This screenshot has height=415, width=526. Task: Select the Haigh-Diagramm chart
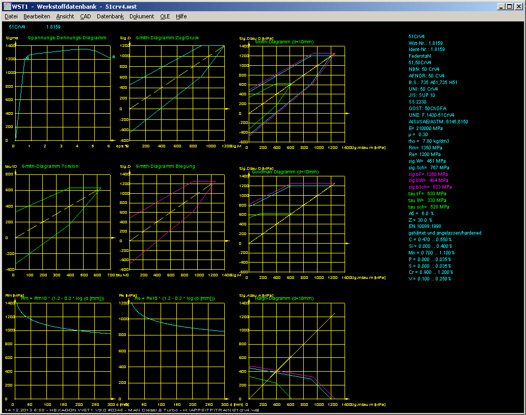click(297, 350)
